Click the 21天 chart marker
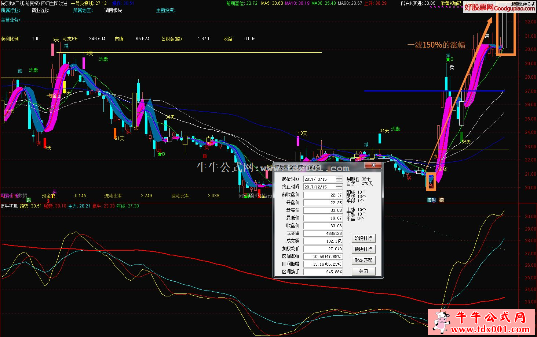537x337 pixels. pyautogui.click(x=120, y=139)
